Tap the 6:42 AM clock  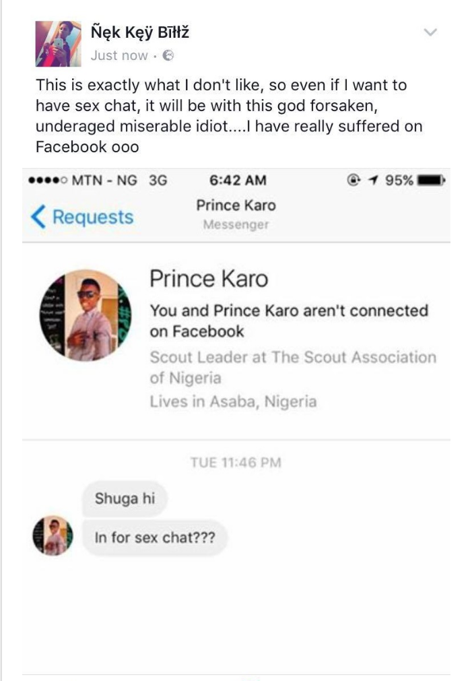point(238,181)
